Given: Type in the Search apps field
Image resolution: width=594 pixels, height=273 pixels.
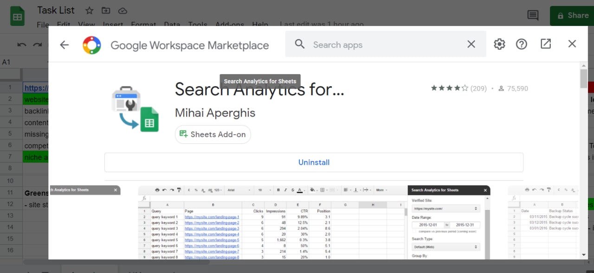Looking at the screenshot, I should click(385, 44).
